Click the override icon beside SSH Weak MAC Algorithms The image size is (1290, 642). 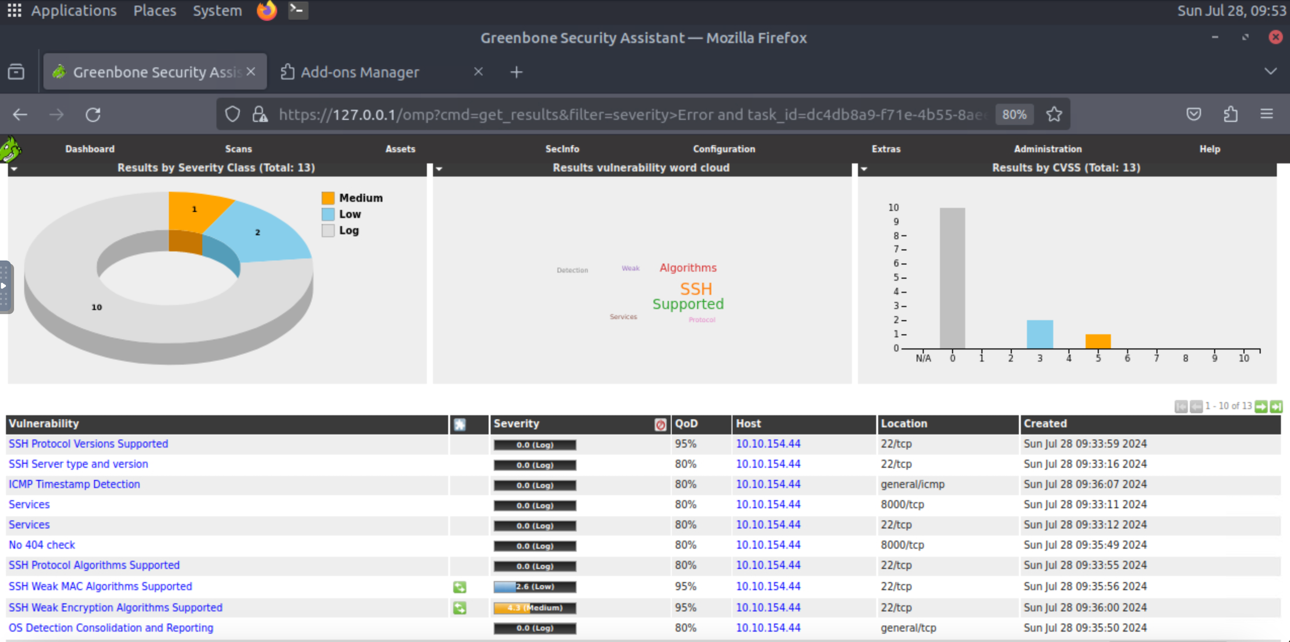[x=459, y=587]
